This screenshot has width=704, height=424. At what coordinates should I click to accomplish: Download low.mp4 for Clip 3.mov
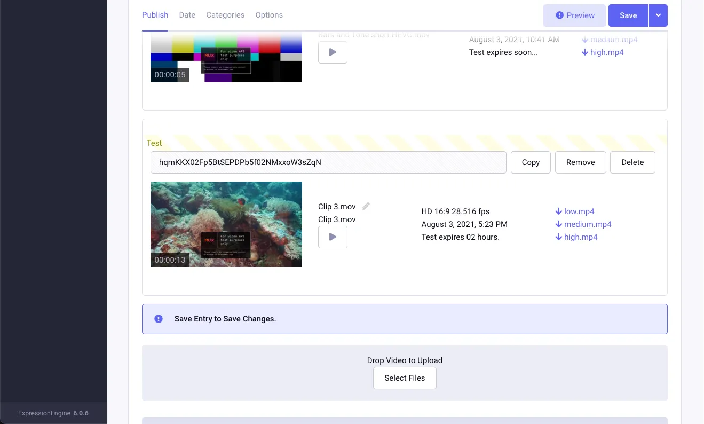pos(575,211)
